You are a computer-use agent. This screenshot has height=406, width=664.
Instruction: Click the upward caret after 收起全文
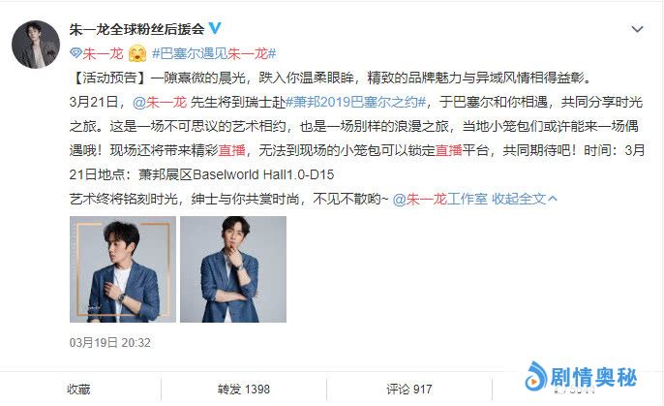(553, 199)
